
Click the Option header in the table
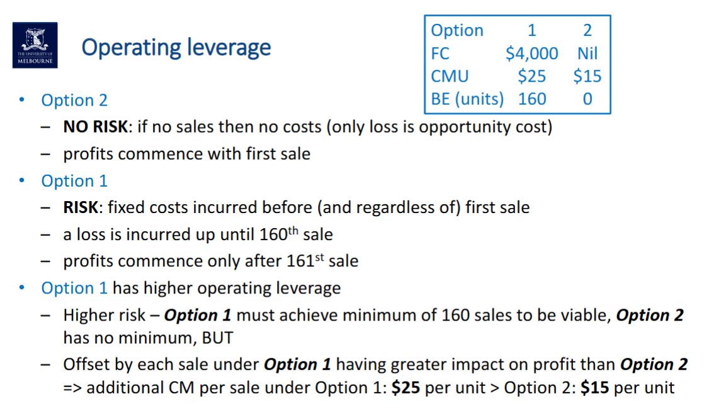tap(457, 31)
